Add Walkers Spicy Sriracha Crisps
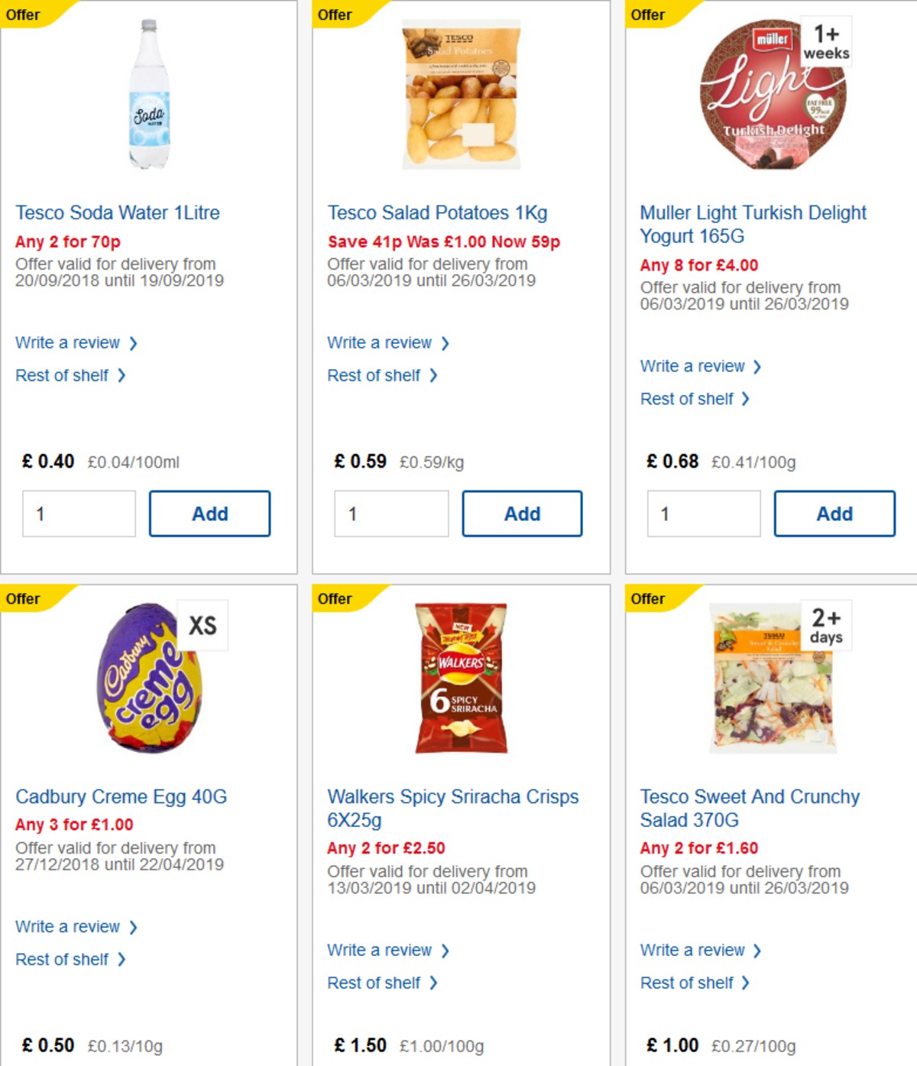Screen dimensions: 917x1066 tap(522, 1064)
